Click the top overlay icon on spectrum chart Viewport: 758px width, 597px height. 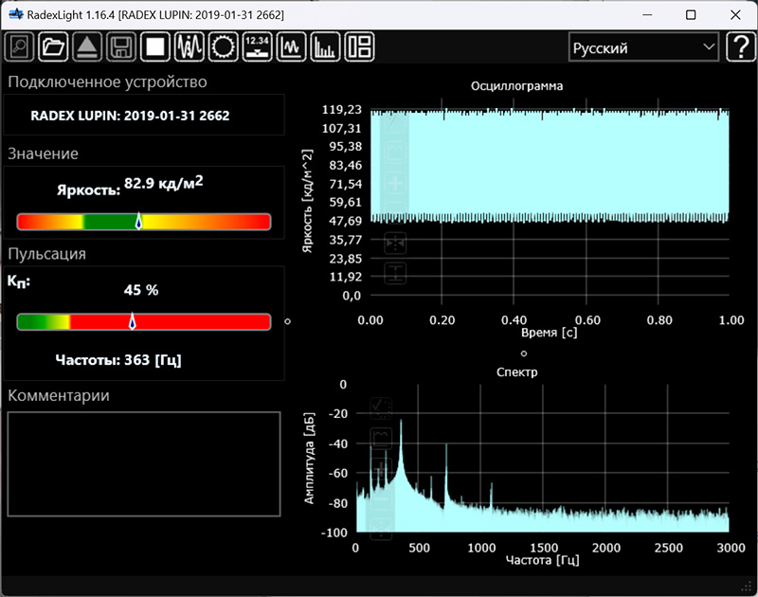(381, 407)
